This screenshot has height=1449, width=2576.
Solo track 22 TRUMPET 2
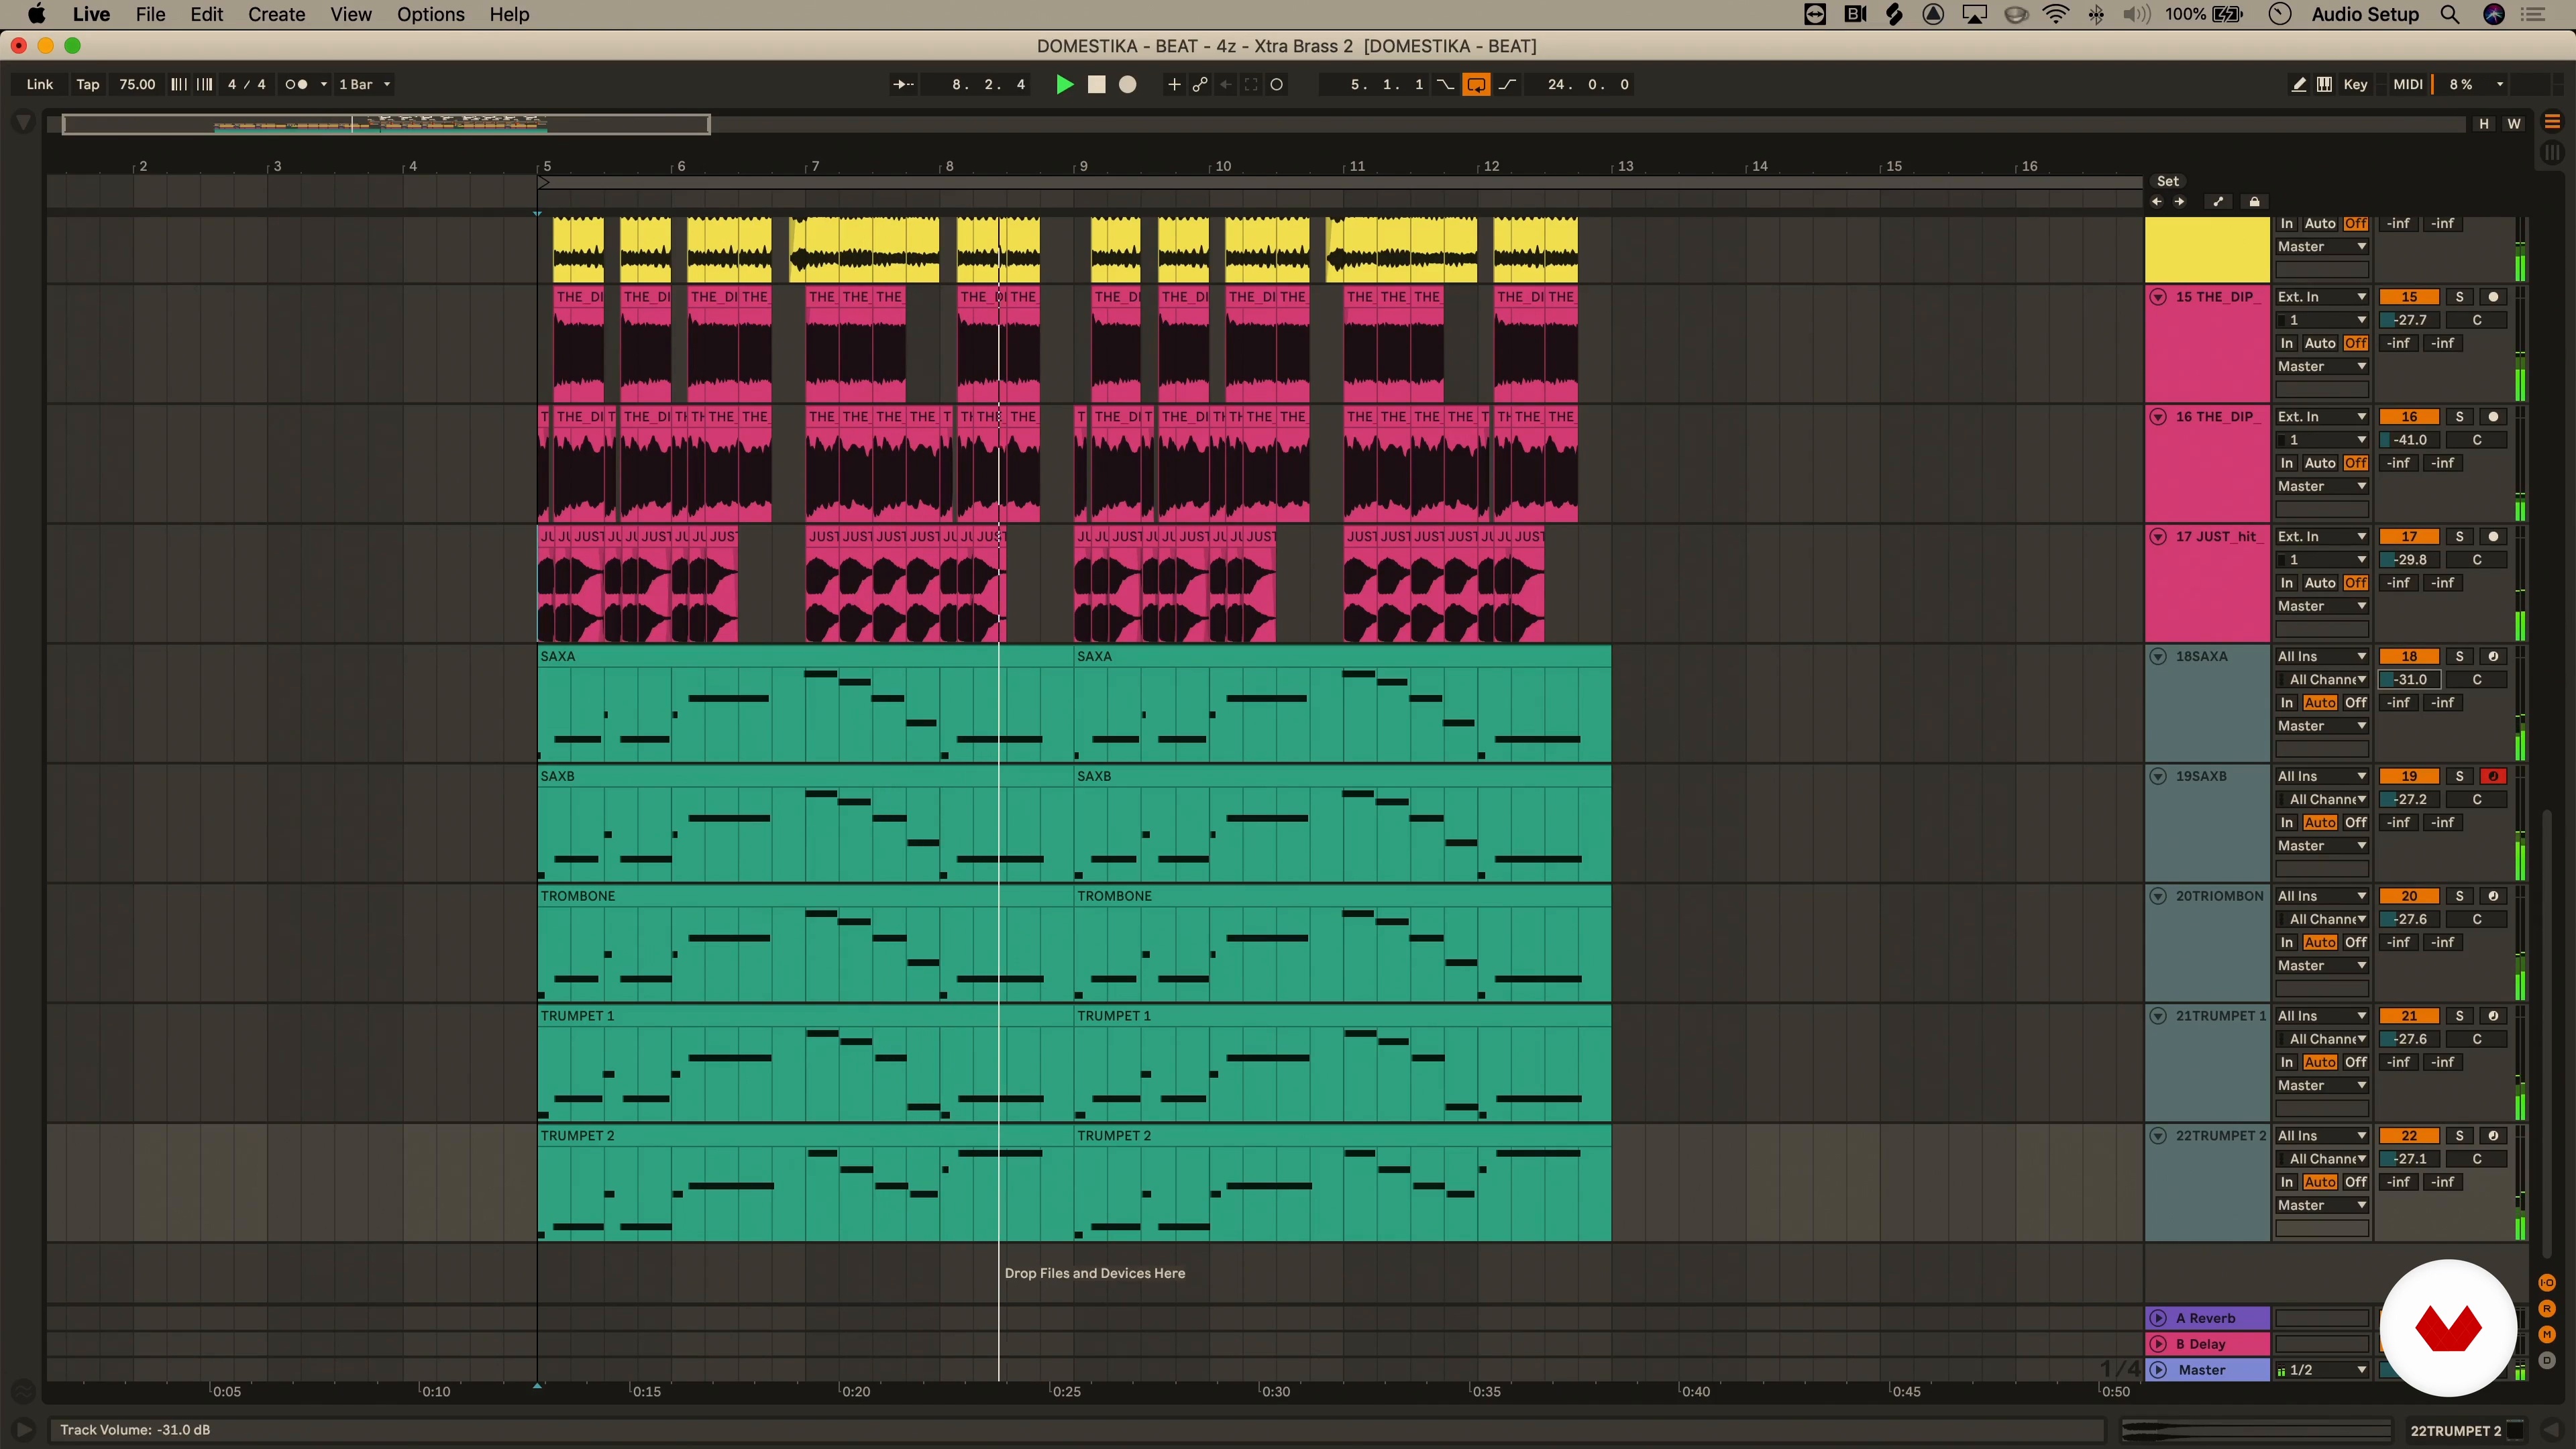[2460, 1136]
